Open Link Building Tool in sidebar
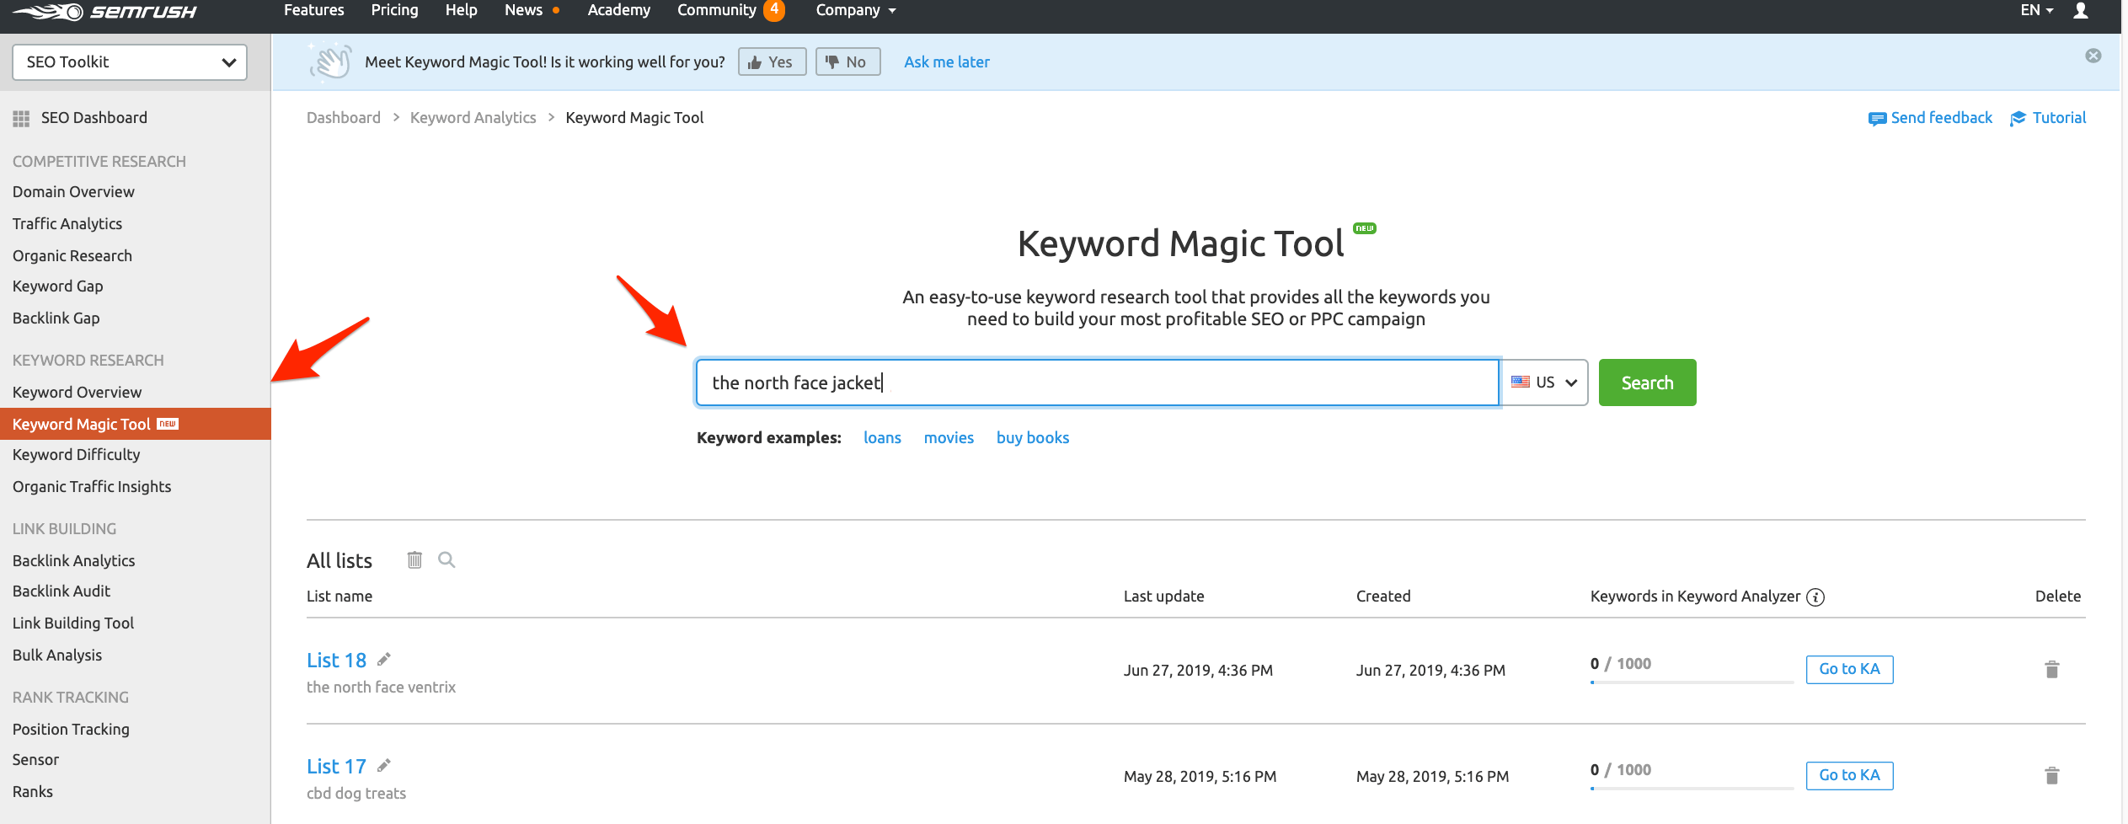 [x=73, y=623]
